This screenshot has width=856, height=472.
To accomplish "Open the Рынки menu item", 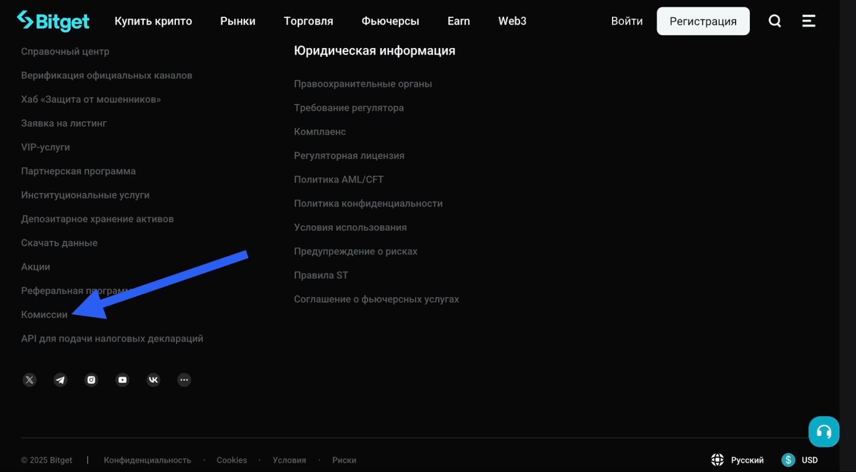I will point(238,21).
